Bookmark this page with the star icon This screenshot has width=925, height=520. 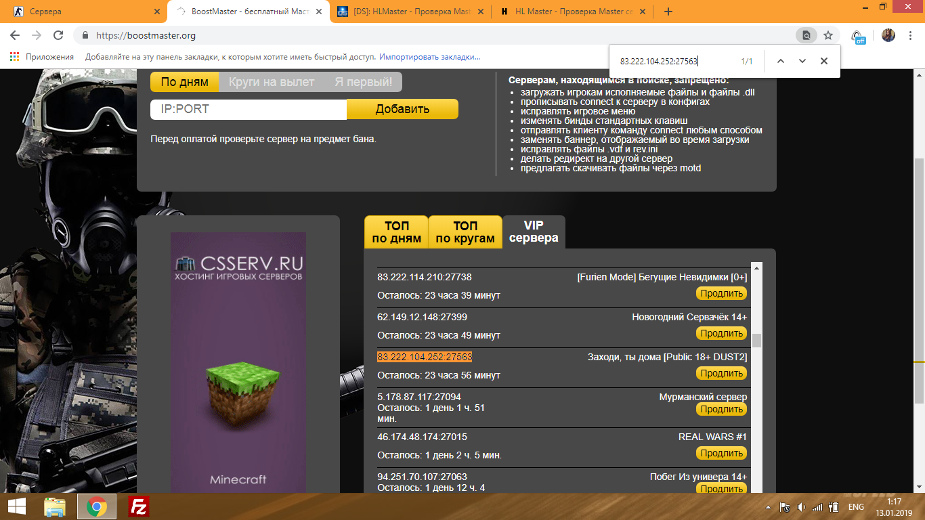point(827,35)
